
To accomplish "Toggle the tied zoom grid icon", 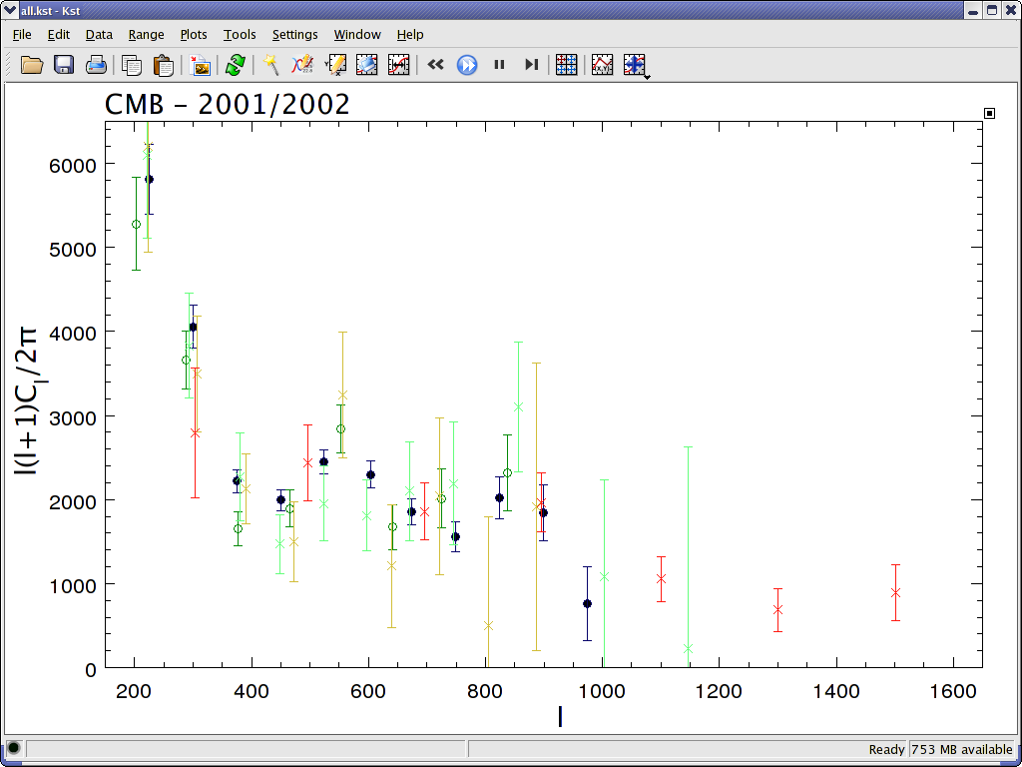I will [567, 65].
